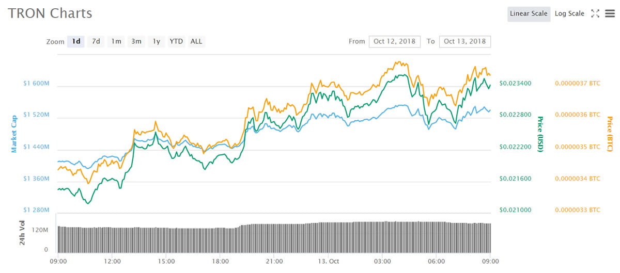Select the 7d zoom range

click(x=96, y=41)
